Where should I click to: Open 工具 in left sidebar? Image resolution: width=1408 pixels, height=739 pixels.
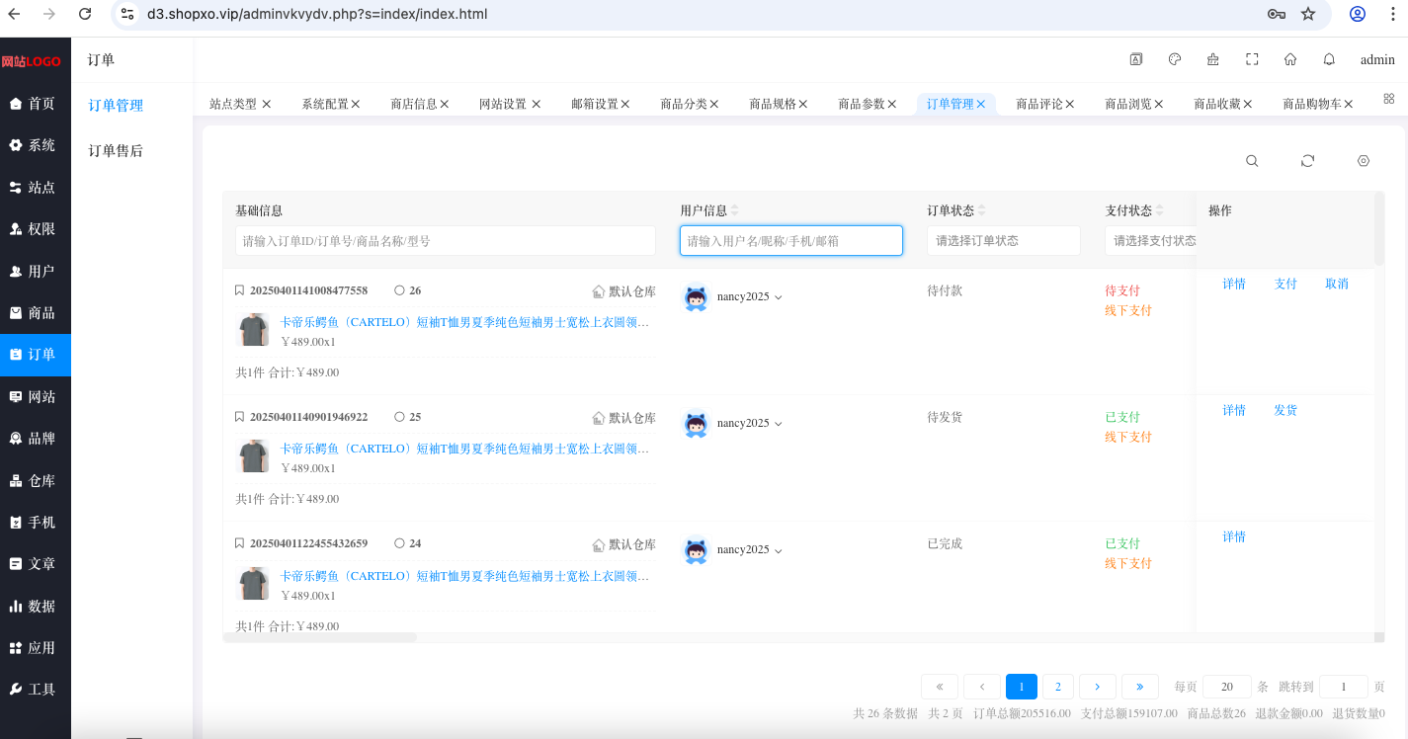(x=35, y=689)
